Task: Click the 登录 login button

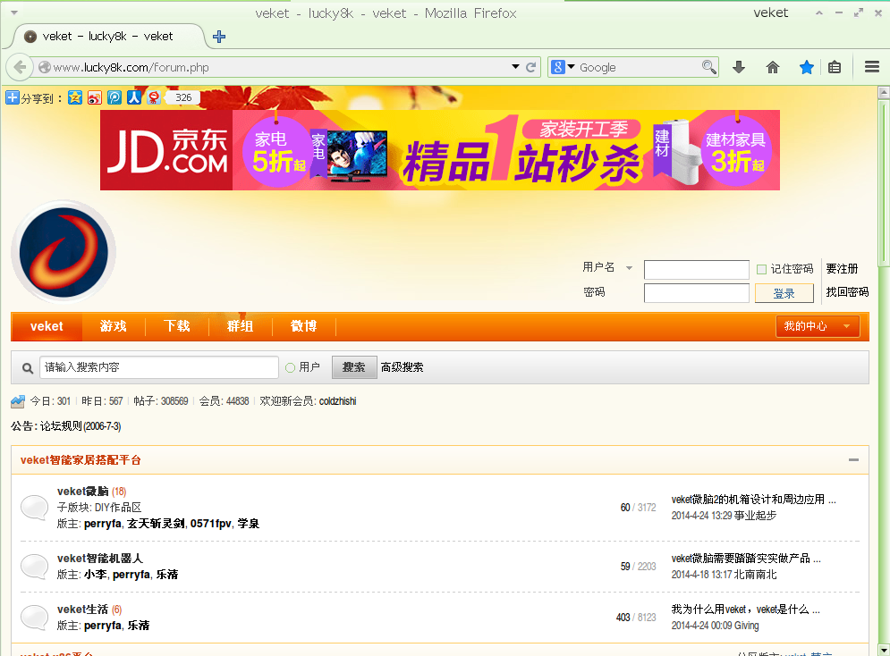Action: (784, 294)
